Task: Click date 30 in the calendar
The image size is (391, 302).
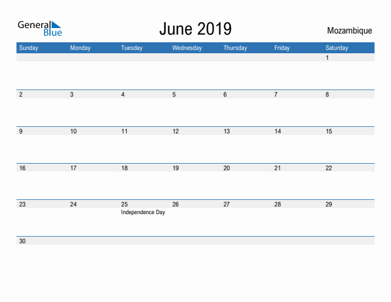Action: (23, 241)
